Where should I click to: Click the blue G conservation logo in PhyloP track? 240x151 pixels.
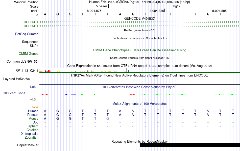[70, 94]
